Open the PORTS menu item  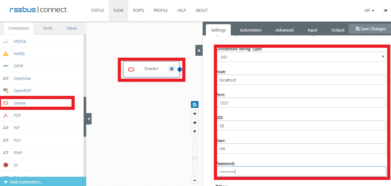[x=139, y=11]
